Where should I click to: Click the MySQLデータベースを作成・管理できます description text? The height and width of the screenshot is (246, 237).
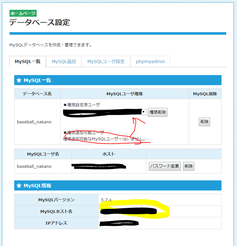pyautogui.click(x=51, y=45)
